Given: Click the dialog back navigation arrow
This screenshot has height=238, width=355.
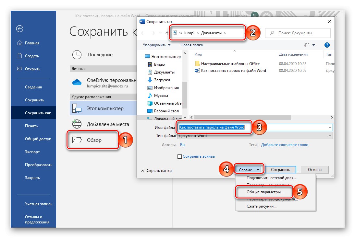Looking at the screenshot, I should tap(143, 33).
